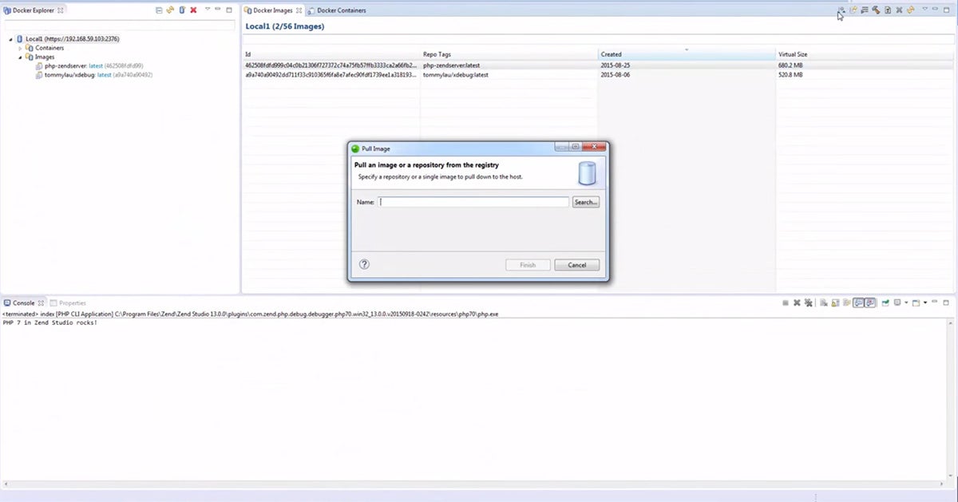This screenshot has height=502, width=958.
Task: Toggle Show Console When Standard Error Changes
Action: coord(869,302)
